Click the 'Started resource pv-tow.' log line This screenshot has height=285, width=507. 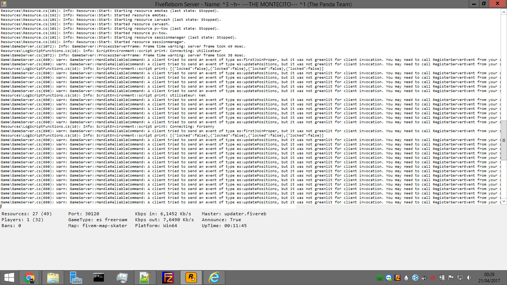pos(84,33)
